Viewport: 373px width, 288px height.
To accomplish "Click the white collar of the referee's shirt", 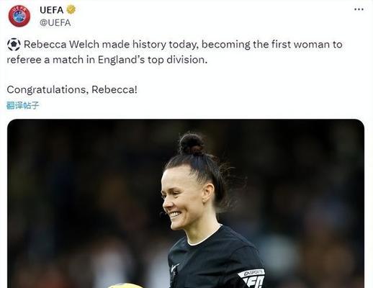I will 204,238.
